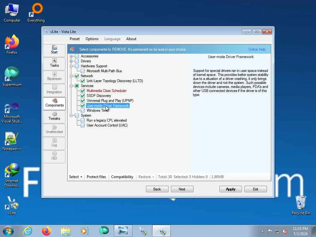316x237 pixels.
Task: Open the About menu
Action: (131, 39)
